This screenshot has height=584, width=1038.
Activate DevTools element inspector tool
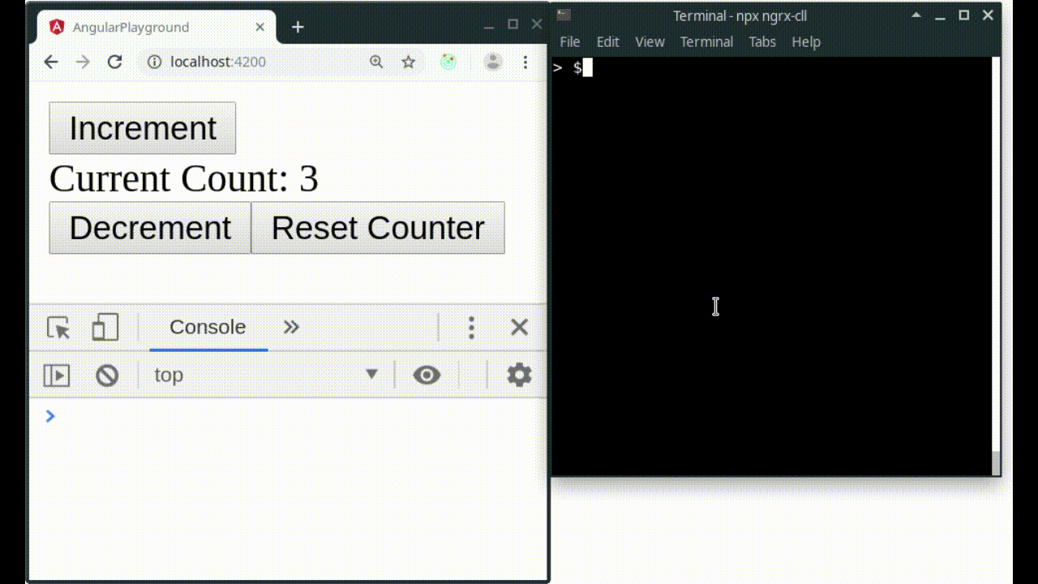(58, 328)
